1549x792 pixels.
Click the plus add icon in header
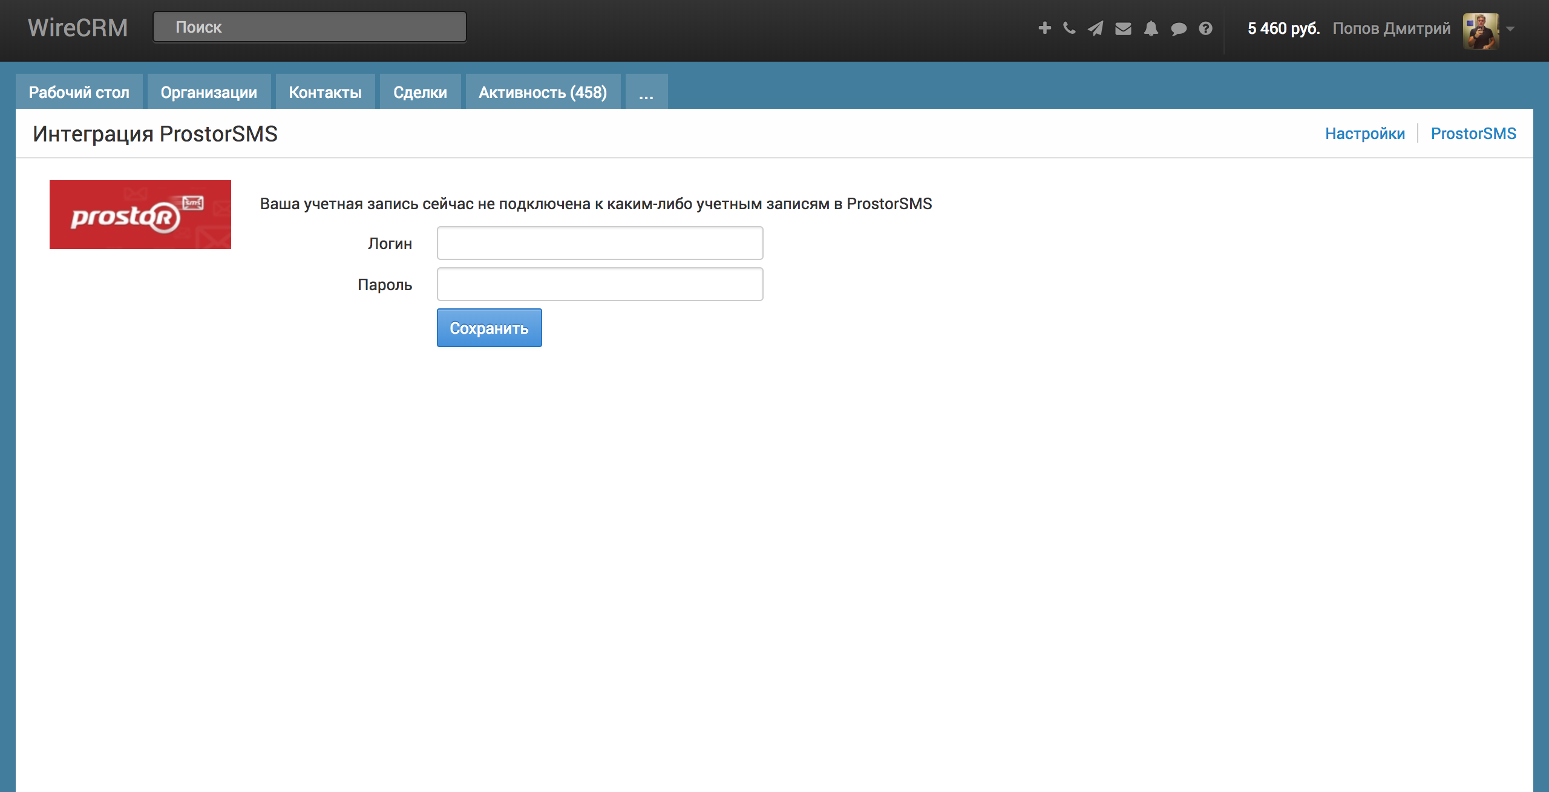tap(1044, 28)
